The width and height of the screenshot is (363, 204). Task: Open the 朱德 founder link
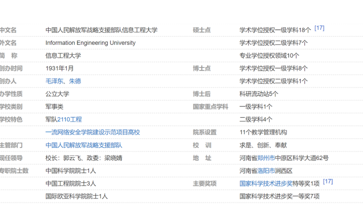click(75, 81)
